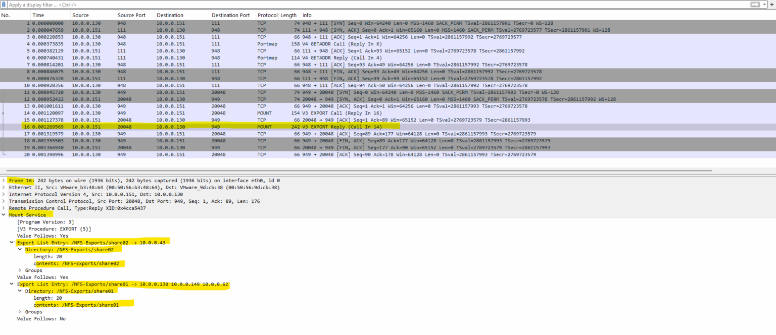This screenshot has width=776, height=335.
Task: Open the display filter bookmarks menu
Action: 4,4
